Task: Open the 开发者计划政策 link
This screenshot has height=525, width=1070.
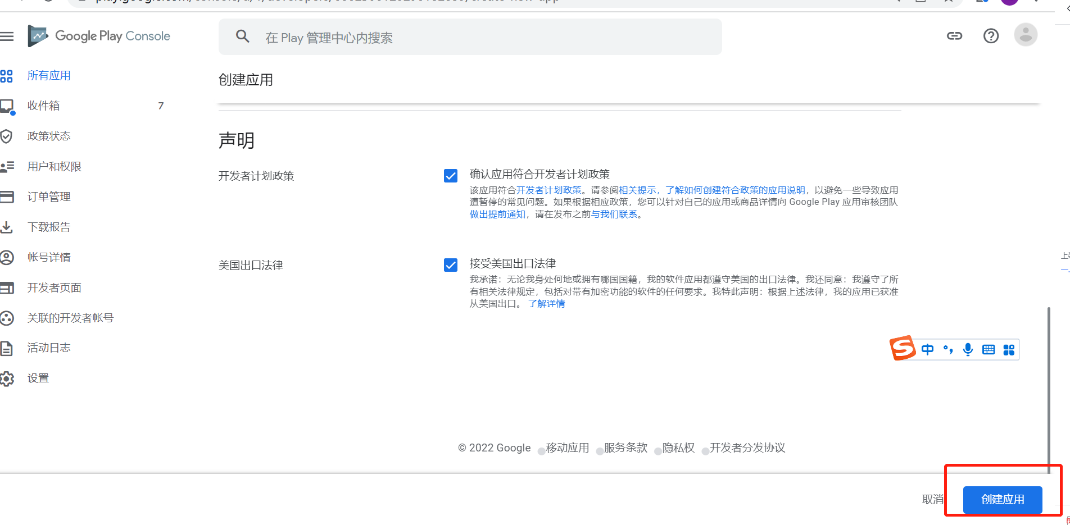Action: tap(549, 190)
